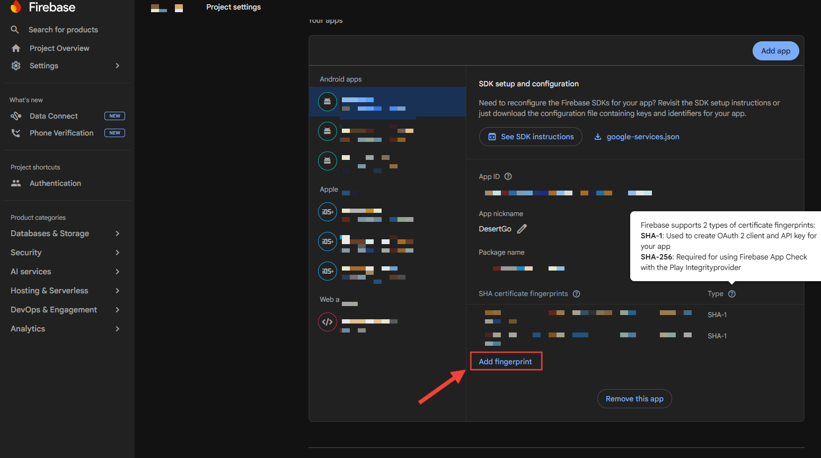Click the NEW badge next to Phone Verification

114,133
